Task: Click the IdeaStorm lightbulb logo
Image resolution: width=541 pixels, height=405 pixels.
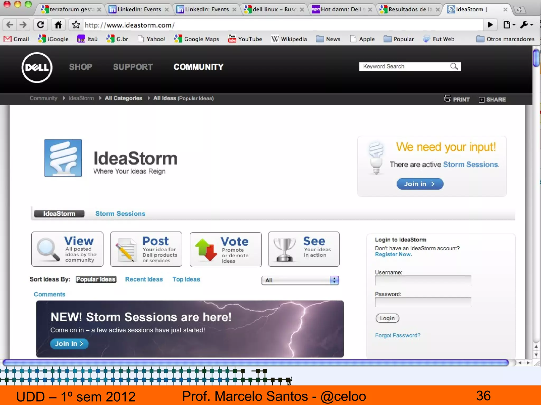Action: 63,158
